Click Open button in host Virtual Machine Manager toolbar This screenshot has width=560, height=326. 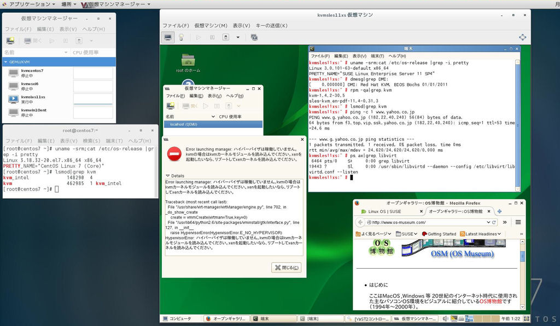[32, 40]
